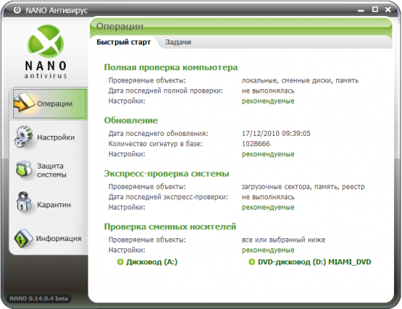Image resolution: width=402 pixels, height=309 pixels.
Task: Run Экспресс-проверка системы
Action: coord(167,174)
